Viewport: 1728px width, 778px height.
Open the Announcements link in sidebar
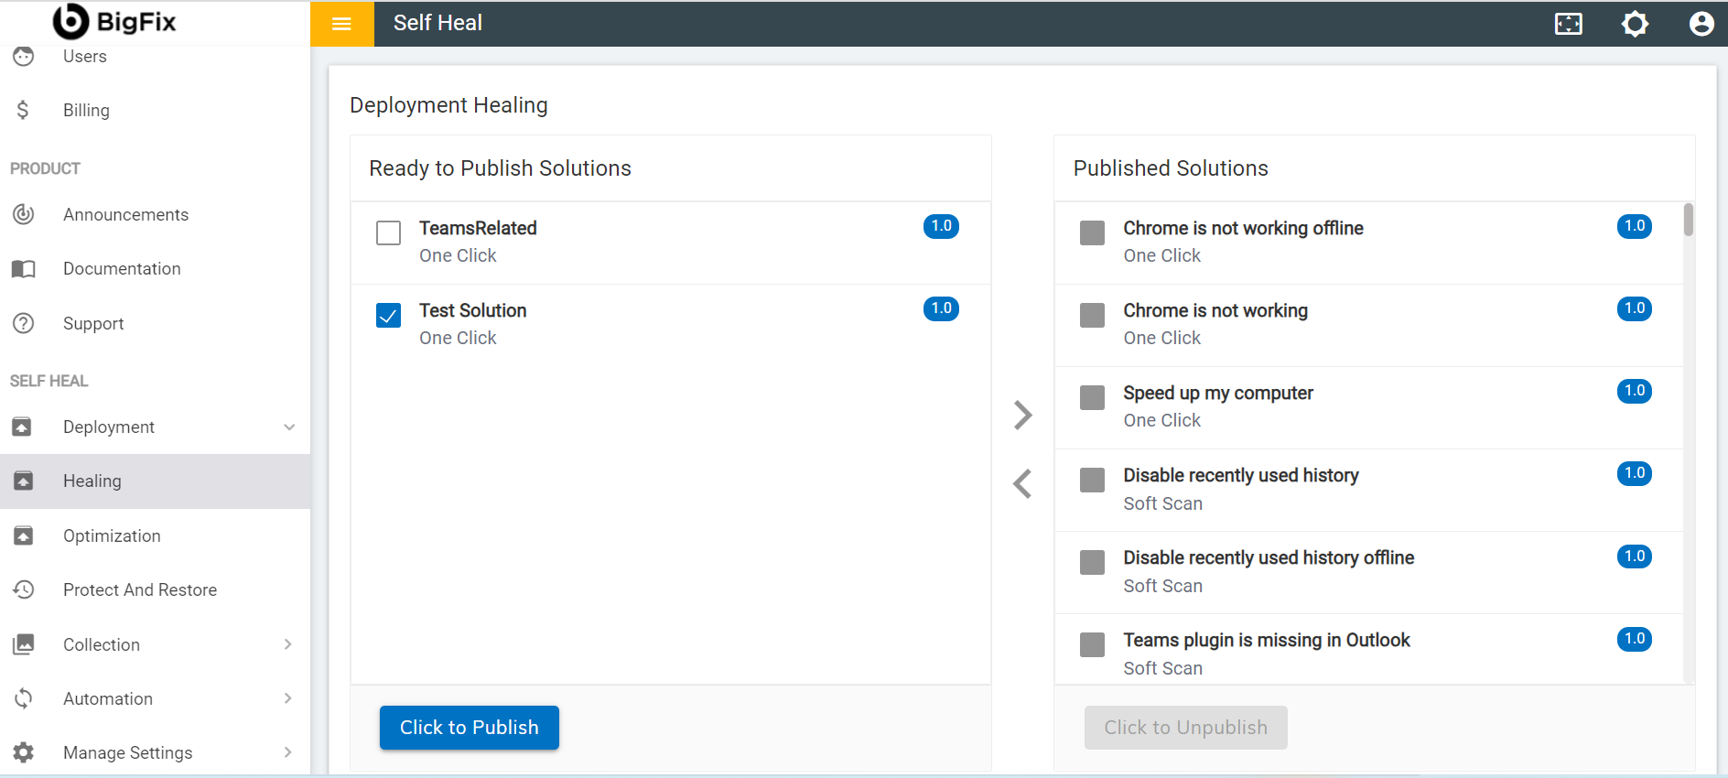[x=125, y=215]
